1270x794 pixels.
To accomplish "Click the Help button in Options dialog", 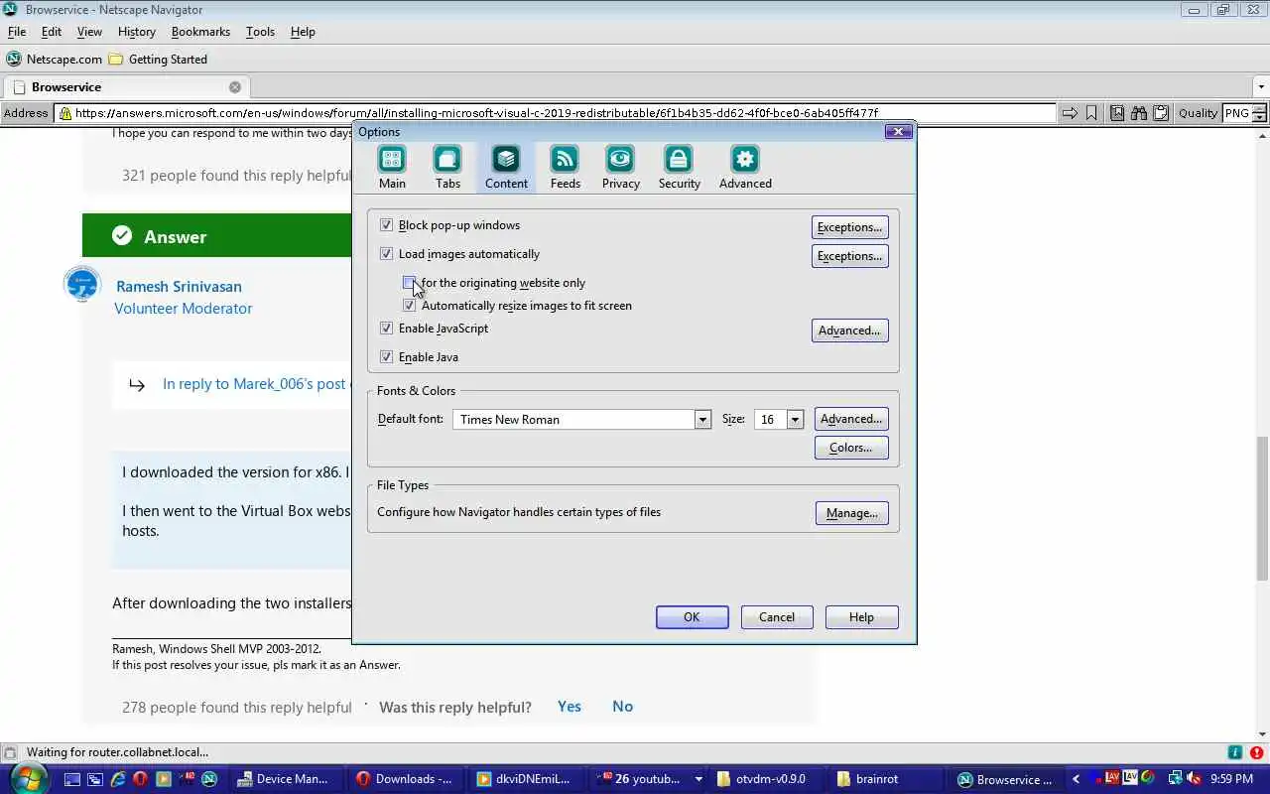I will coord(861,617).
